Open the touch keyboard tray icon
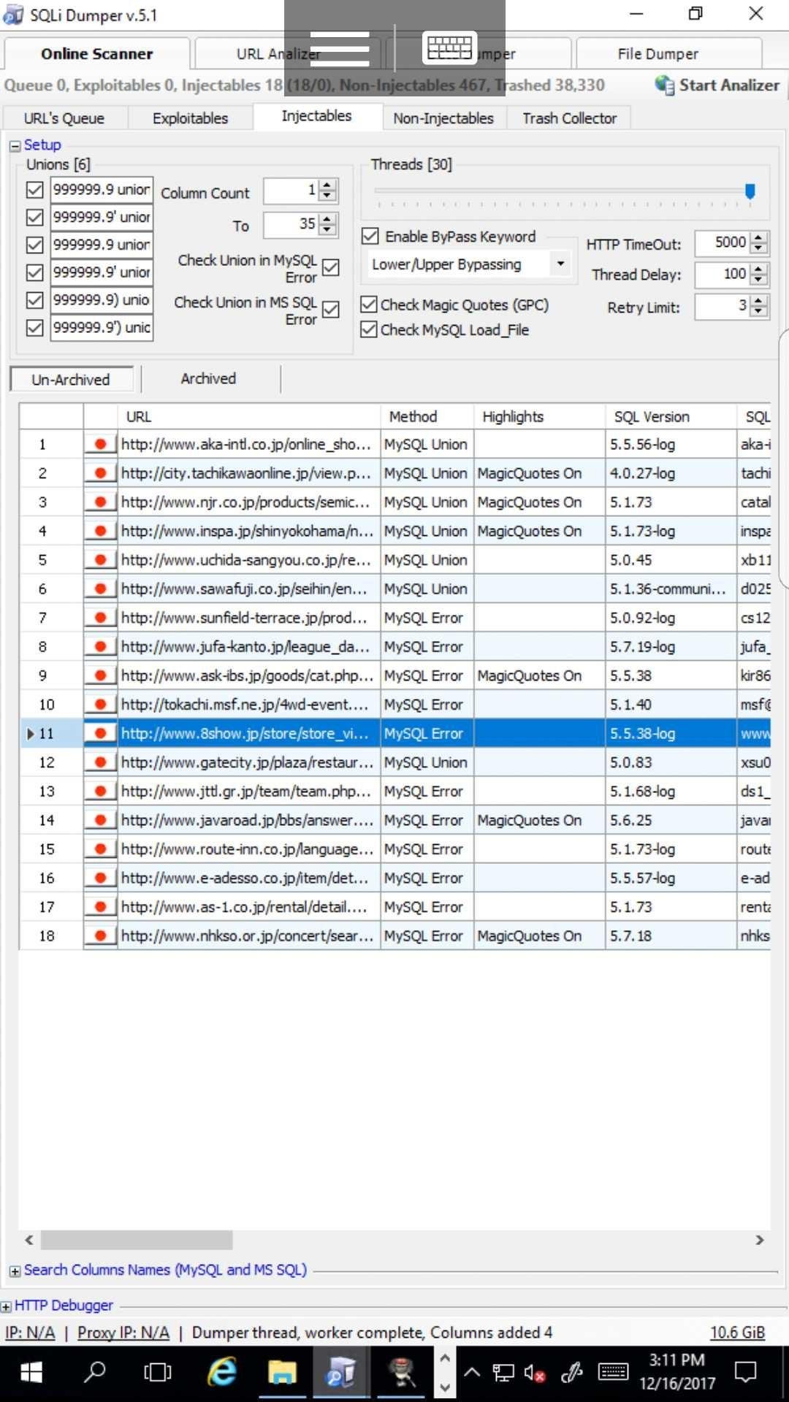The width and height of the screenshot is (789, 1402). tap(613, 1372)
